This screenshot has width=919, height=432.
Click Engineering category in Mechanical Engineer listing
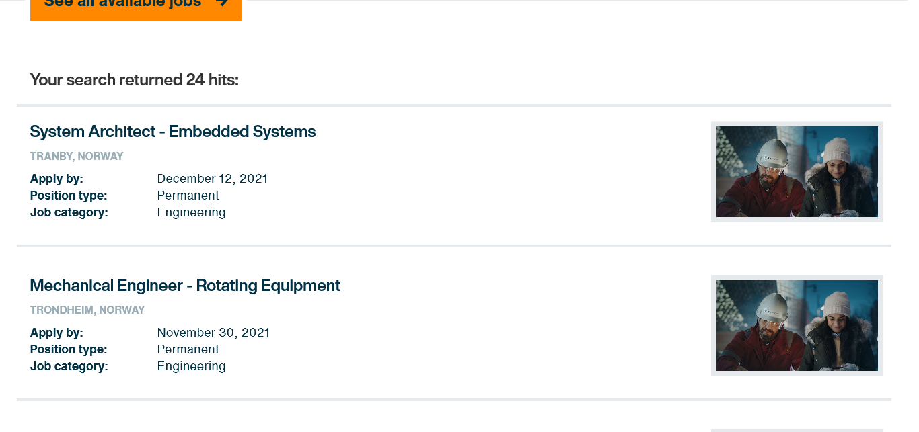coord(192,366)
